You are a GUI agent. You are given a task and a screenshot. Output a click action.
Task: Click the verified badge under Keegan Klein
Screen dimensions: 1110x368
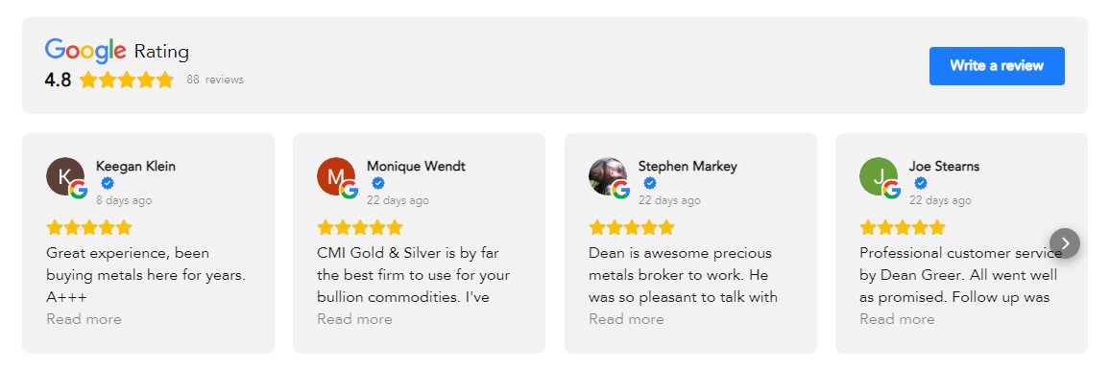coord(108,184)
